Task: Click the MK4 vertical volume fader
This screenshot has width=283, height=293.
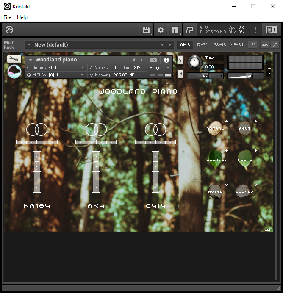Action: [x=96, y=172]
